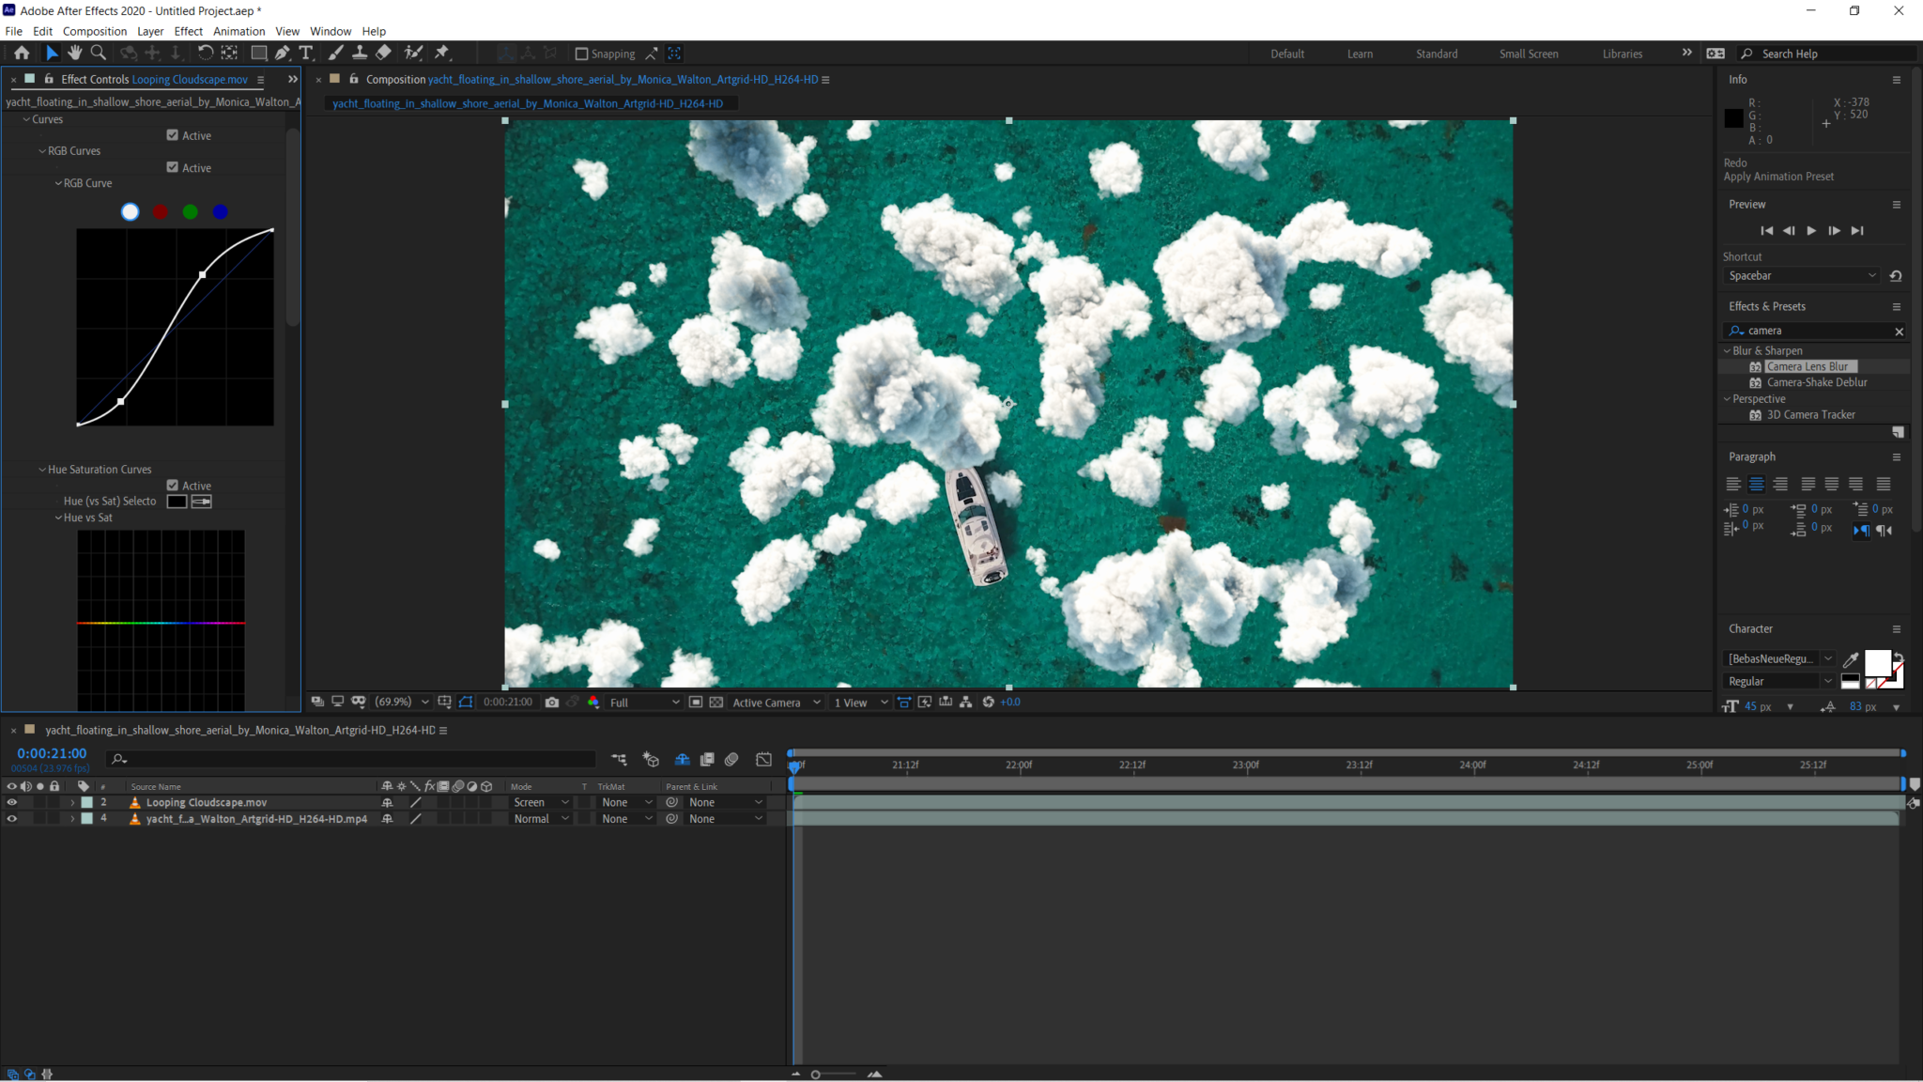
Task: Select the Clone Stamp tool
Action: point(361,53)
